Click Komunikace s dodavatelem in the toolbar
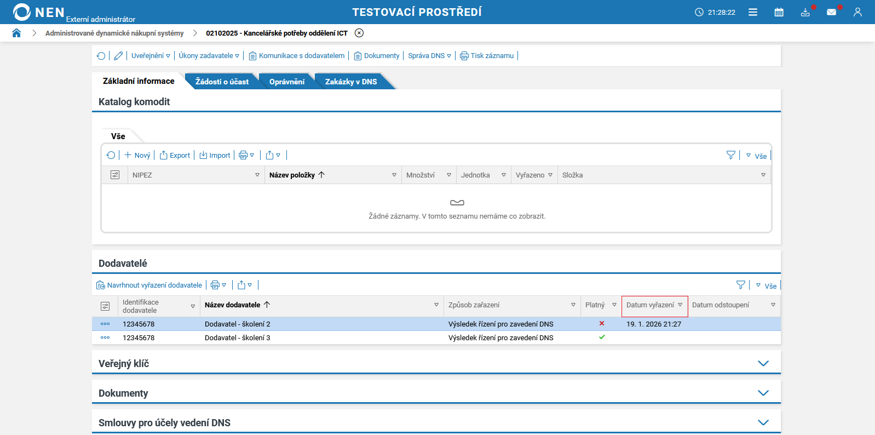 point(297,56)
